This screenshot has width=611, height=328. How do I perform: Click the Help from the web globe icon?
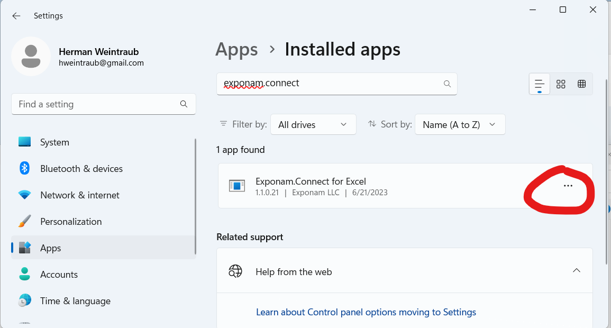(235, 271)
